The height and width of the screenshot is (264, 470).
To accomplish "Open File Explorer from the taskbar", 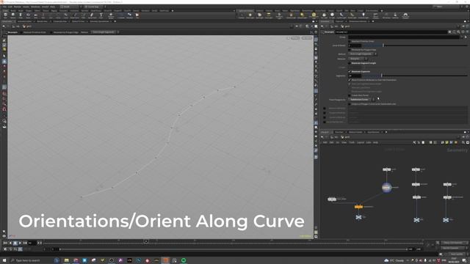I will pos(67,260).
